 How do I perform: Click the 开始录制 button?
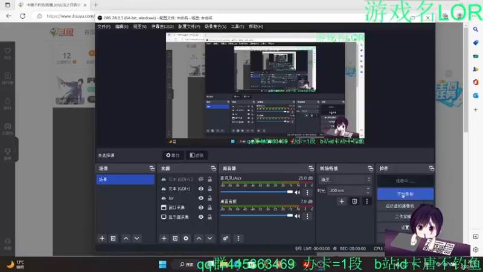(x=405, y=194)
